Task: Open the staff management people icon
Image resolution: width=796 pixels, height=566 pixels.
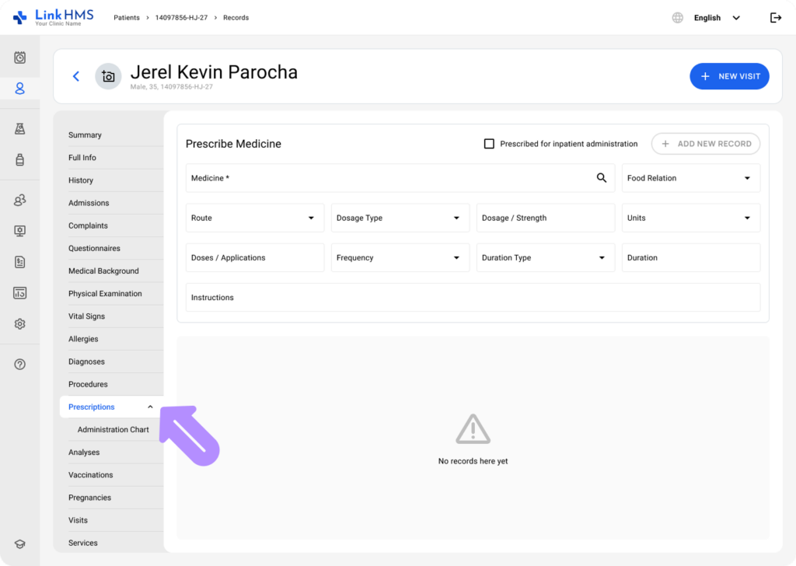Action: coord(19,200)
